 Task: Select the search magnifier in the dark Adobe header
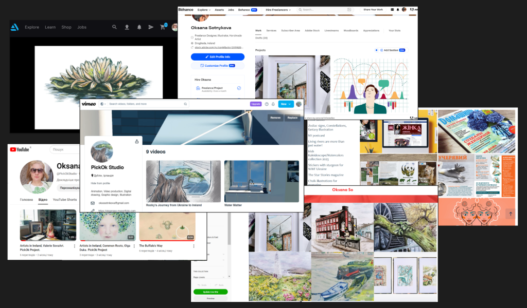[x=114, y=26]
